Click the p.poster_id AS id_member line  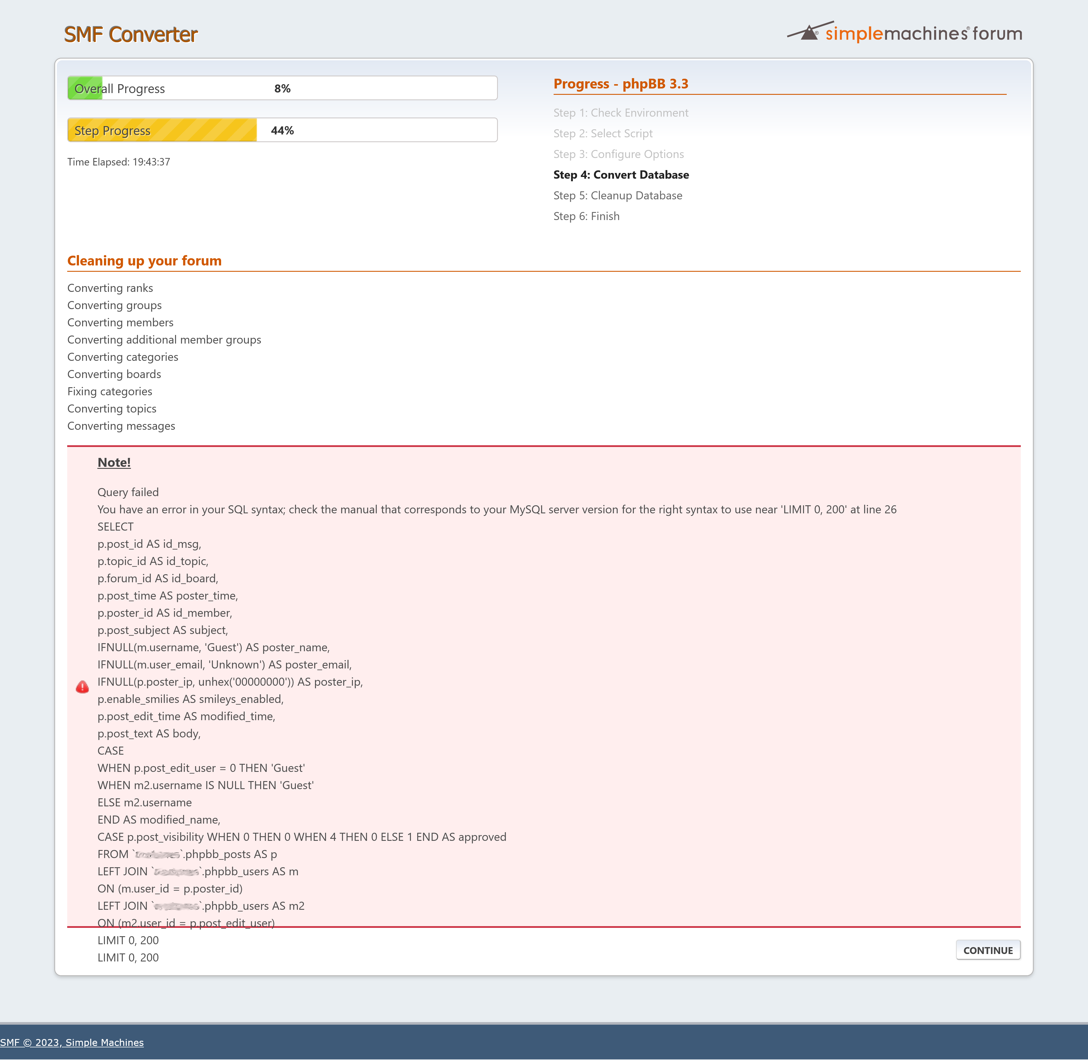pos(165,613)
